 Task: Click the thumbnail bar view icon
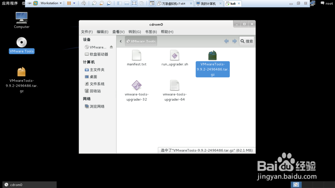[127, 3]
